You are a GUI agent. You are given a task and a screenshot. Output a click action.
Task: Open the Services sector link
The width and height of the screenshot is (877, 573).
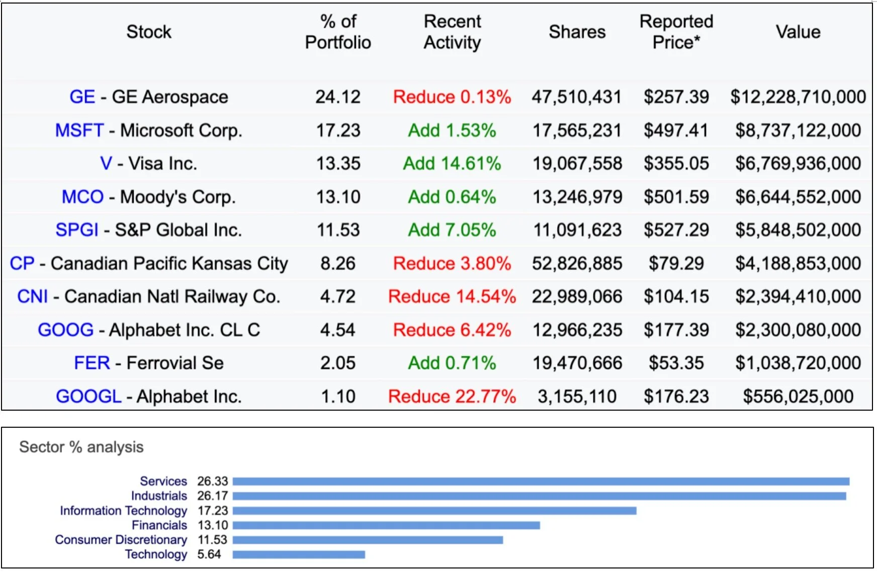(x=163, y=481)
